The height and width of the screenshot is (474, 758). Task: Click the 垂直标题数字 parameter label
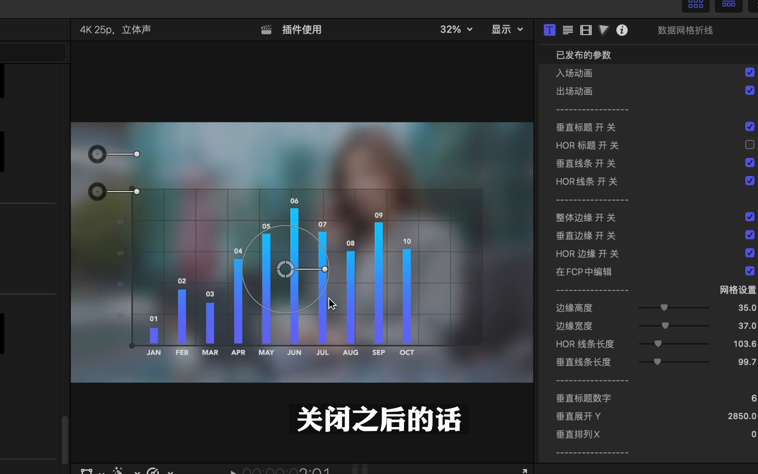[x=583, y=398]
